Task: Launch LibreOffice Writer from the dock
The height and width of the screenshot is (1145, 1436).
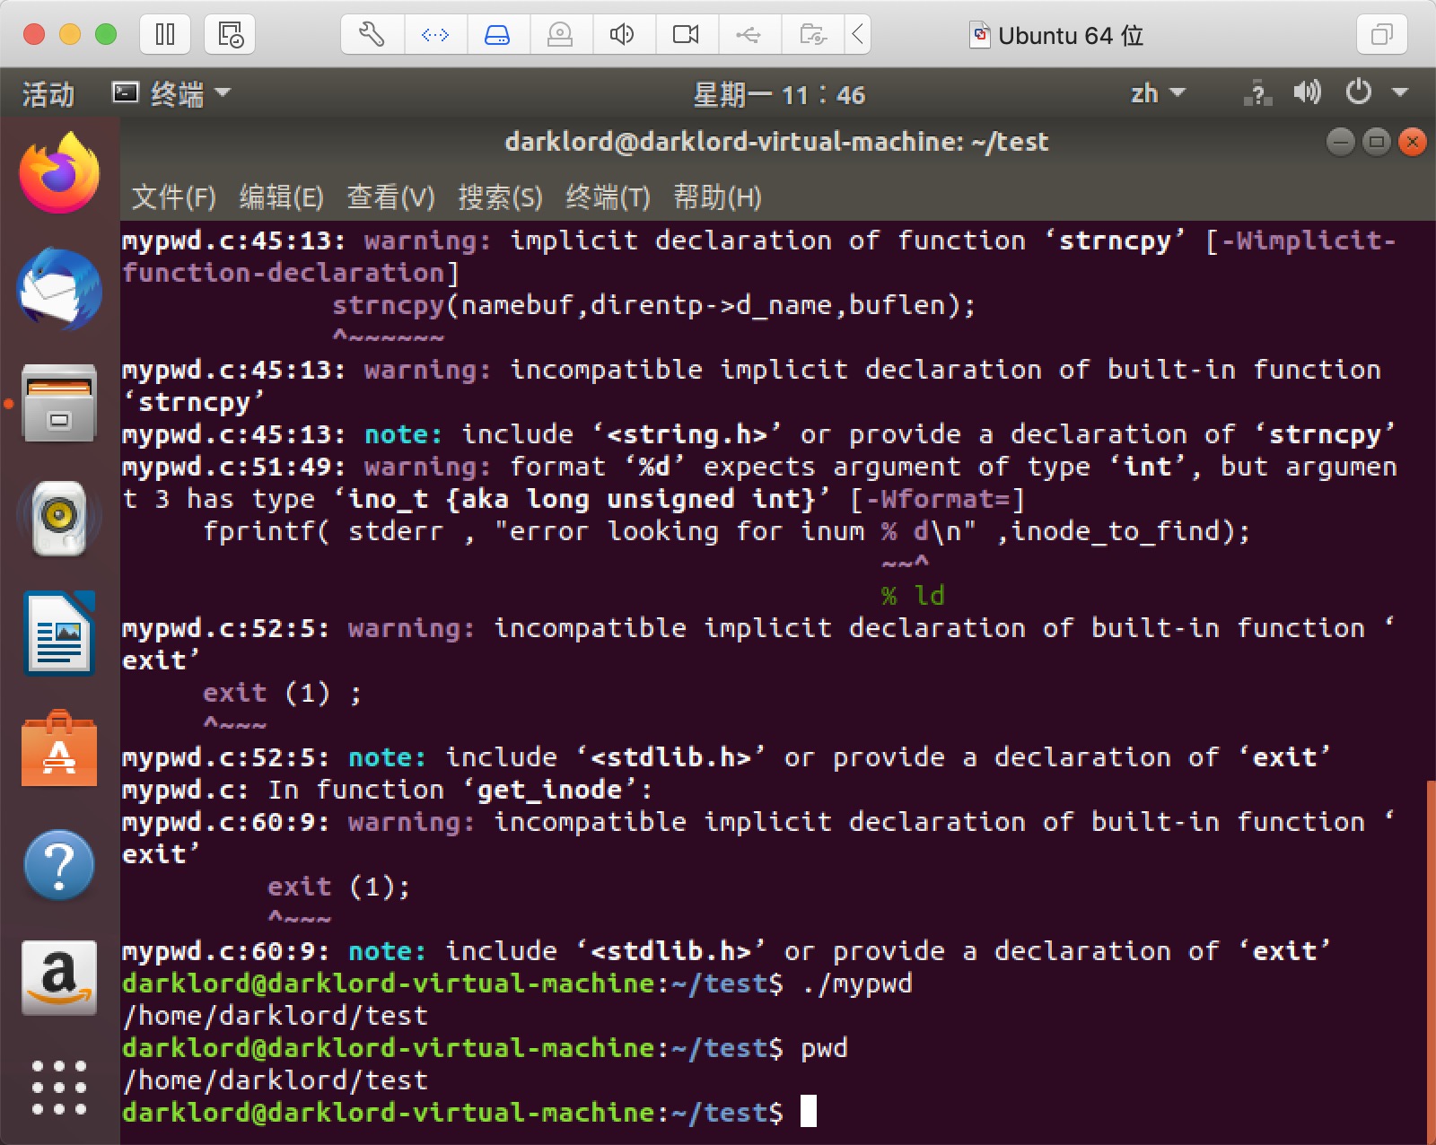Action: 59,634
